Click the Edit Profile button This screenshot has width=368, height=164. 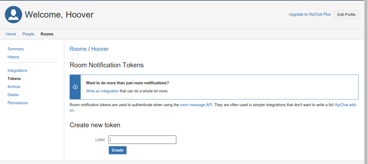click(346, 15)
